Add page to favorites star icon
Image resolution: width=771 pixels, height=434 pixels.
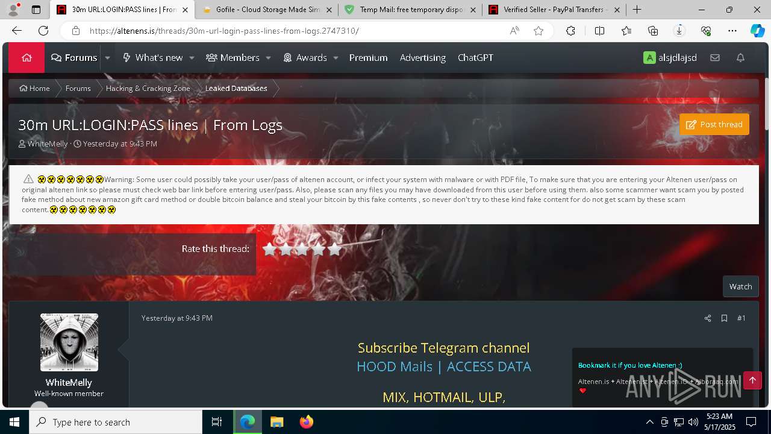538,31
